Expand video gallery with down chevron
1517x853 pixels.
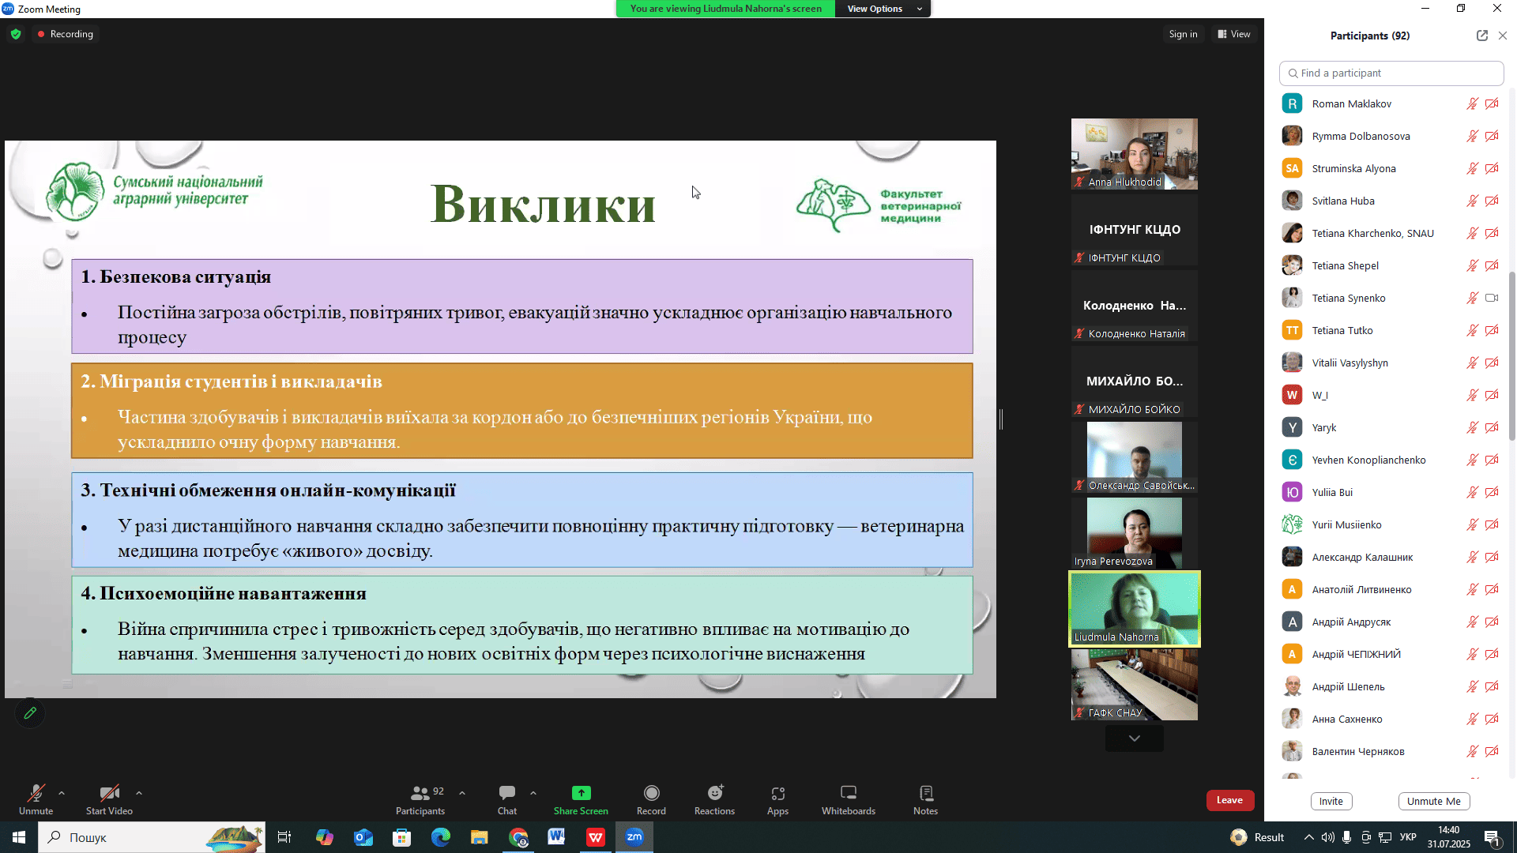[1135, 738]
